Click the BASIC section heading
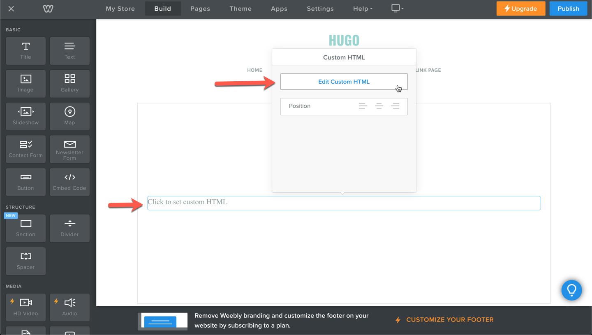The height and width of the screenshot is (335, 592). [x=13, y=30]
